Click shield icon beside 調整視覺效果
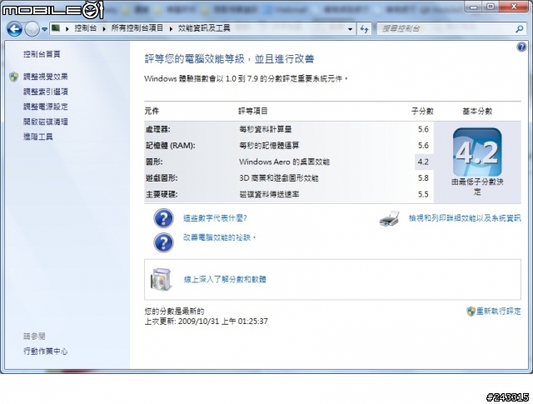The image size is (533, 404). click(x=14, y=77)
